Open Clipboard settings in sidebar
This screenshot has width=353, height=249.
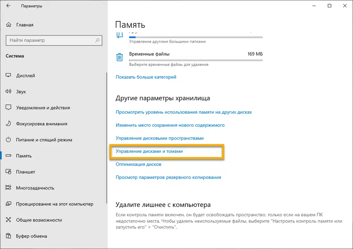(x=31, y=236)
